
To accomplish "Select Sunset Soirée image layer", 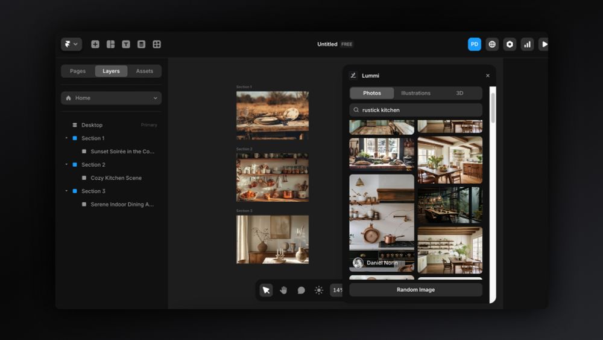I will [x=122, y=152].
